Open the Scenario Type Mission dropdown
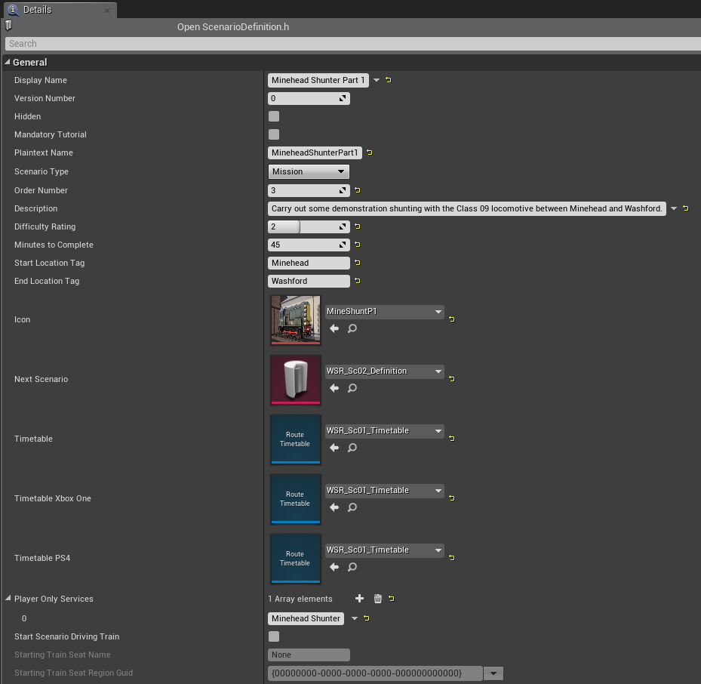Image resolution: width=701 pixels, height=684 pixels. pyautogui.click(x=309, y=171)
